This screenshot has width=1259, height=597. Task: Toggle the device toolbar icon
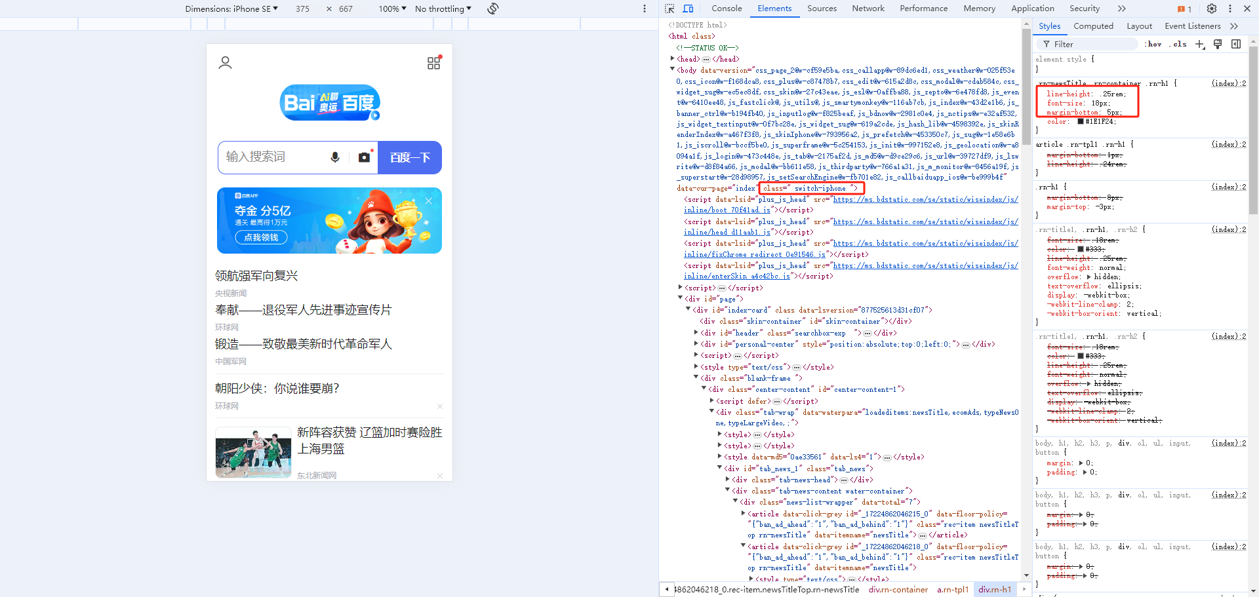point(688,9)
